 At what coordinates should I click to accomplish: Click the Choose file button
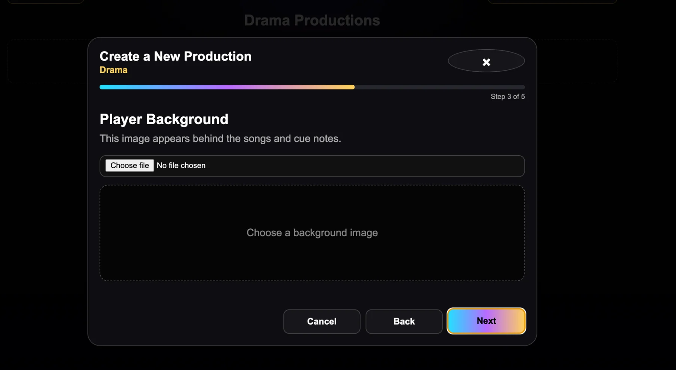[x=130, y=165]
